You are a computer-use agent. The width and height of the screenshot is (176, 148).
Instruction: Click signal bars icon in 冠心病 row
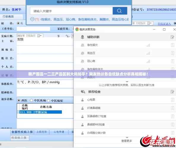148,61
